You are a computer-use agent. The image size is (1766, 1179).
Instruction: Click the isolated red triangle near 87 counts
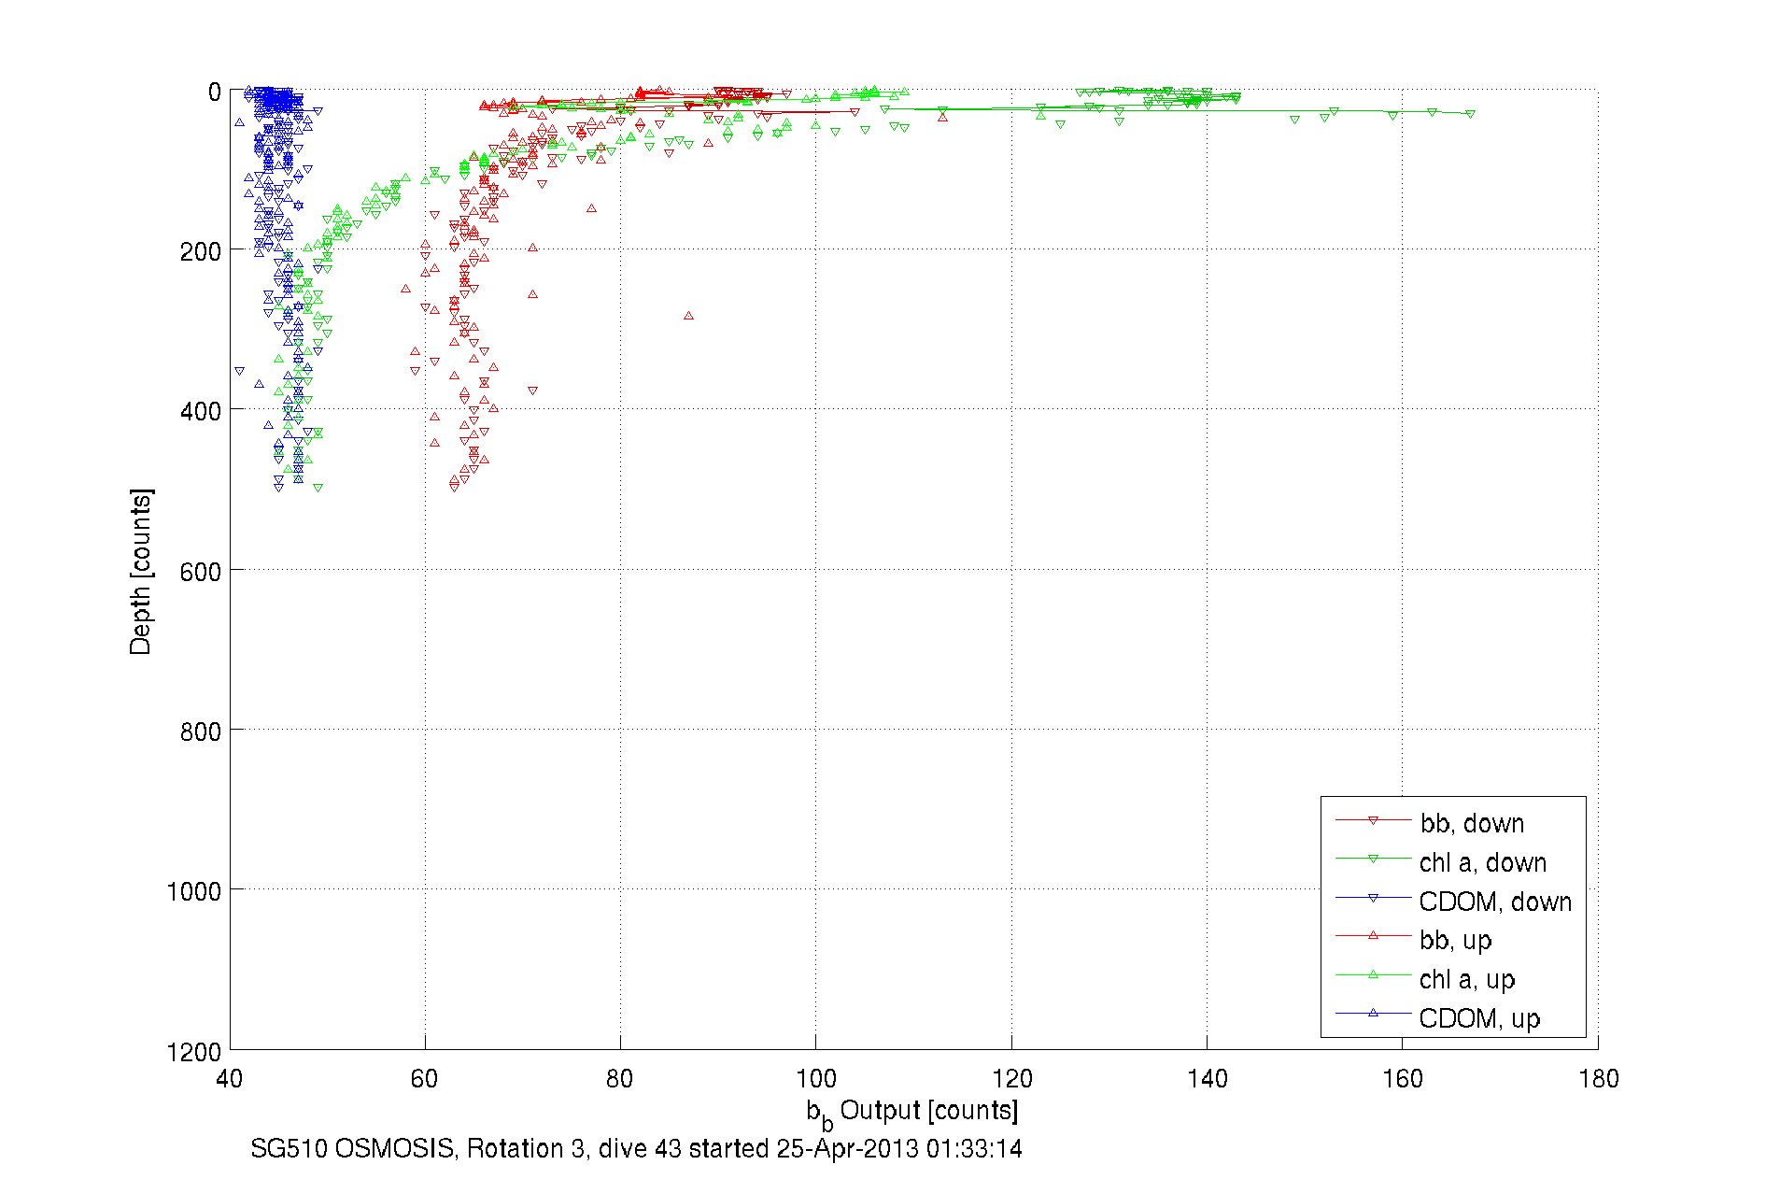[x=688, y=316]
